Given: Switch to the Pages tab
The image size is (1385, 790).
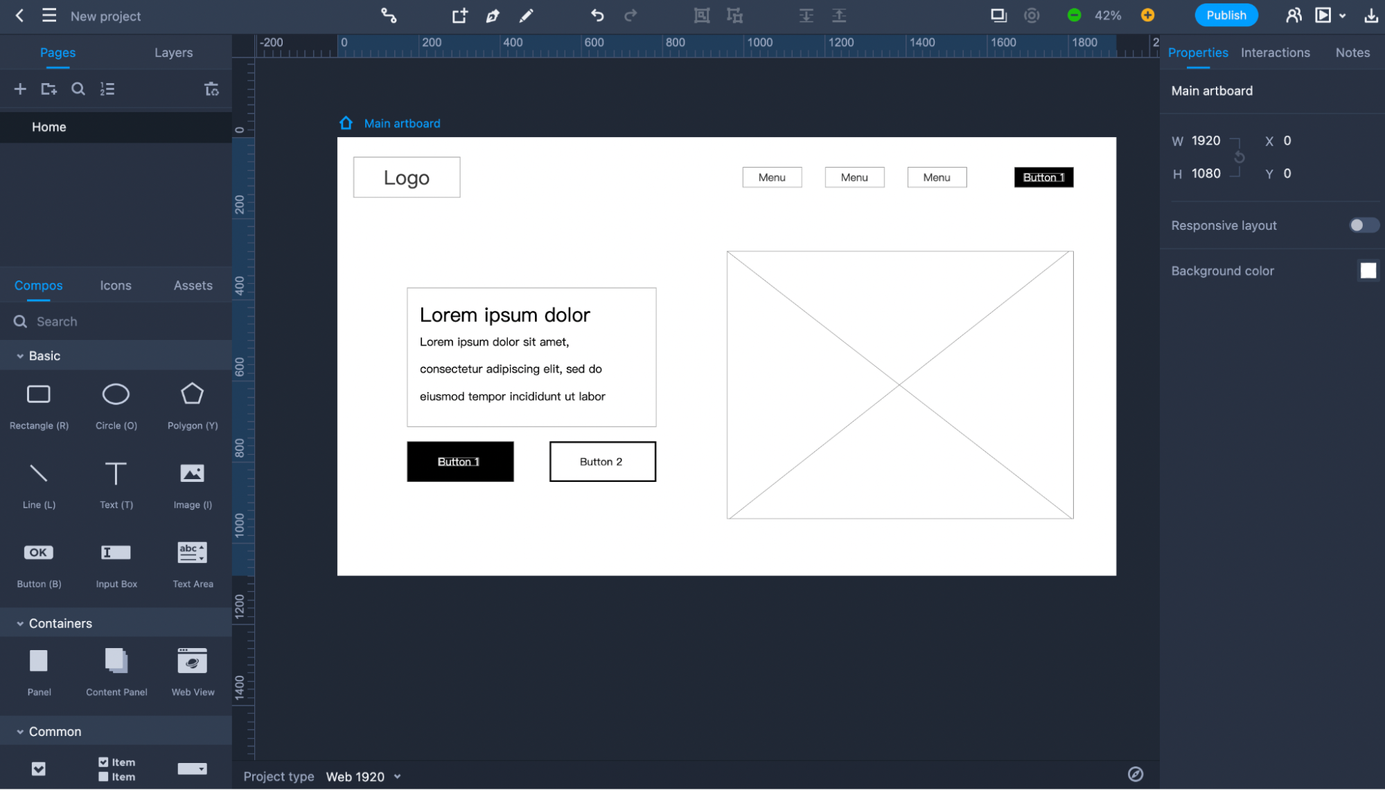Looking at the screenshot, I should coord(58,53).
